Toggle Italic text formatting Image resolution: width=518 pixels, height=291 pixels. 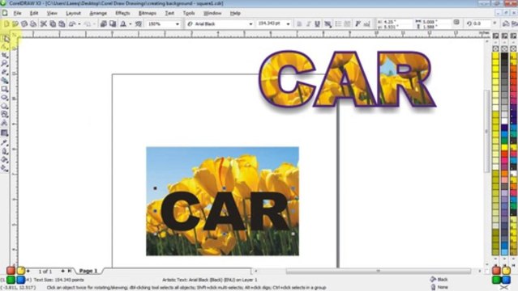click(x=308, y=24)
